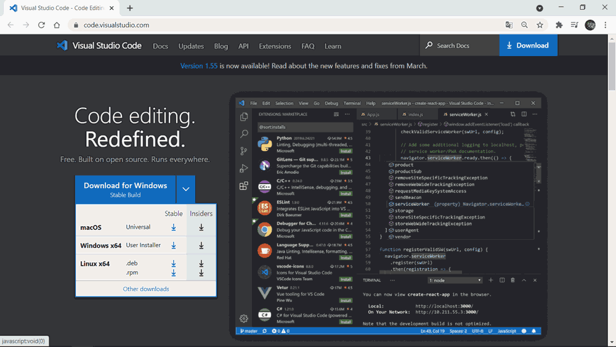This screenshot has height=347, width=616.
Task: Click the 'Stable' column header
Action: tap(174, 213)
